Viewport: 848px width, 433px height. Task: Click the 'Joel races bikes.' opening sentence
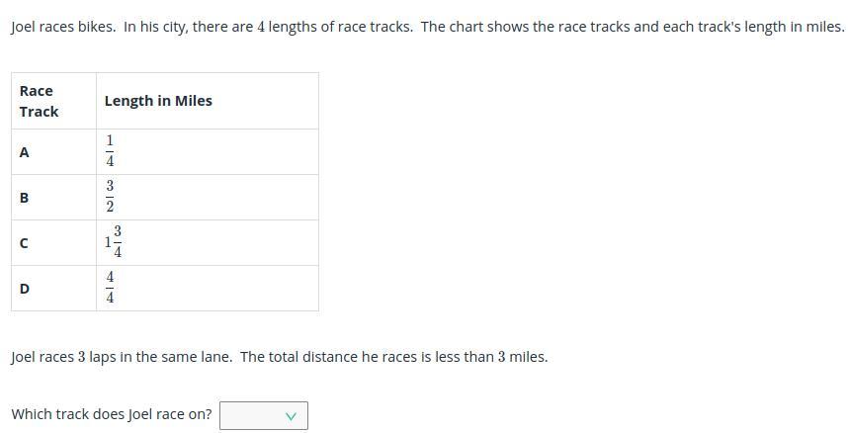click(64, 27)
